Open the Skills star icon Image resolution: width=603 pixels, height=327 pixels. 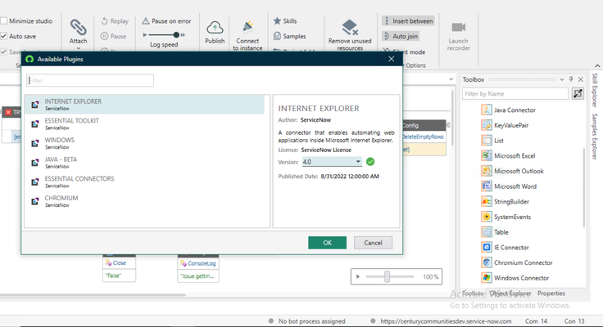pos(277,20)
